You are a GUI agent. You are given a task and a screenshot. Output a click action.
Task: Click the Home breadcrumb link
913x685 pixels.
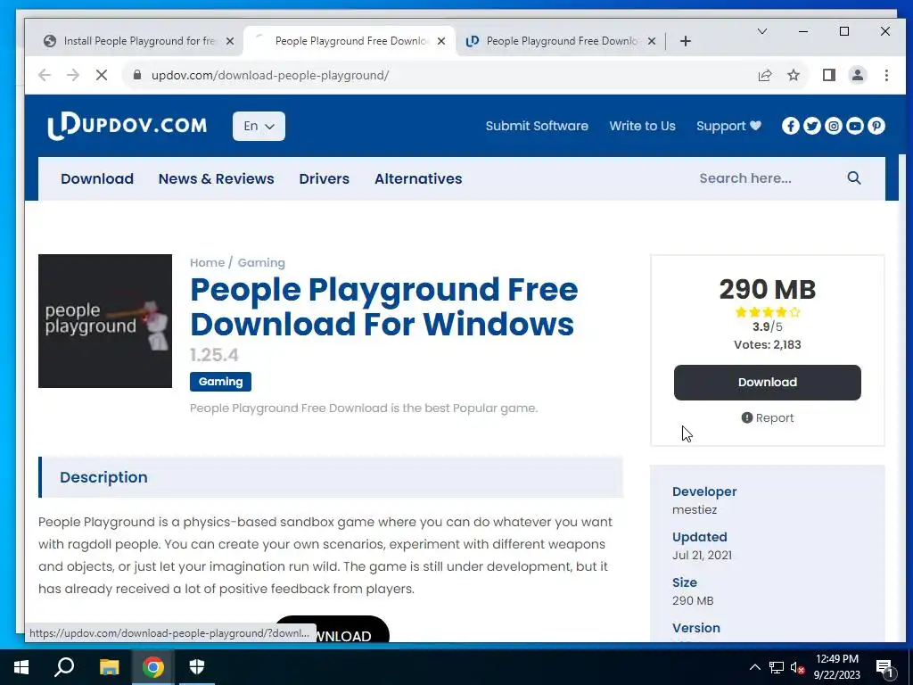207,263
